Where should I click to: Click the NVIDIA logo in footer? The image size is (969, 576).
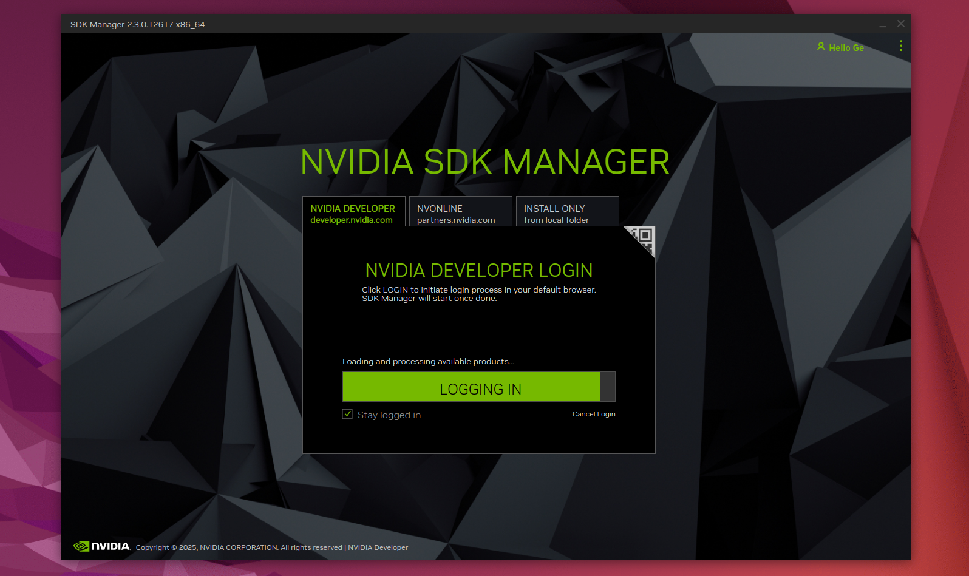102,546
